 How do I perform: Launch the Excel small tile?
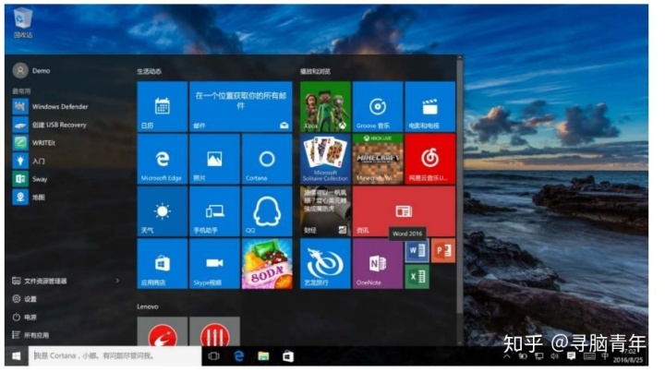[x=417, y=277]
